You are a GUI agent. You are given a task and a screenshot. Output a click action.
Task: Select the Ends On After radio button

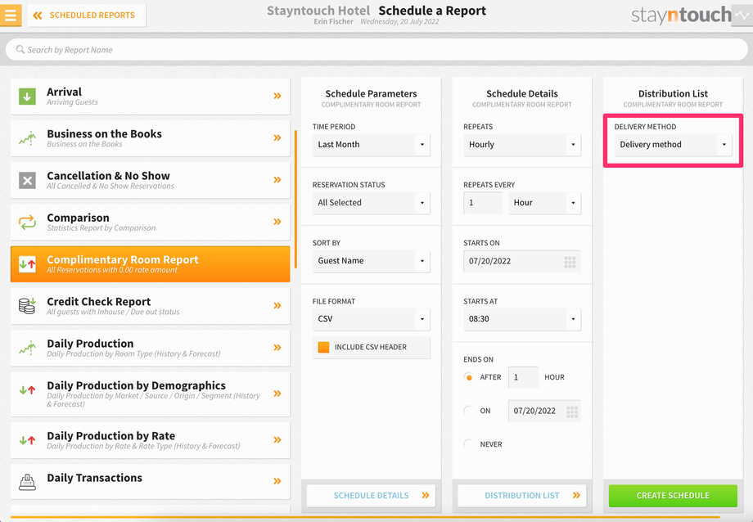pos(469,377)
